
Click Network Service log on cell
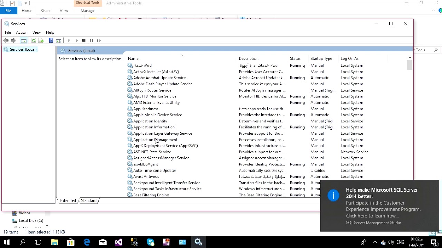coord(354,152)
